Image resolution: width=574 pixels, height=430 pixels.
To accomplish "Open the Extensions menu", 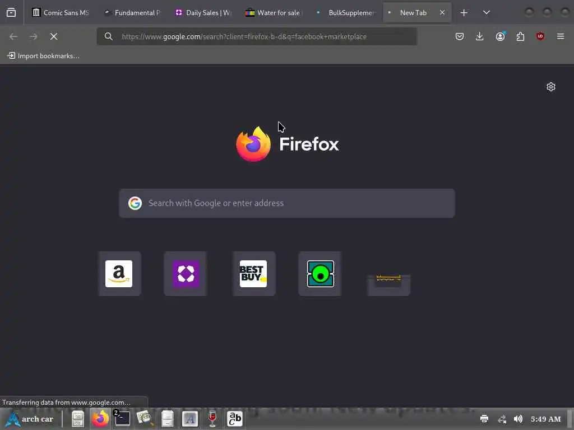I will point(520,36).
